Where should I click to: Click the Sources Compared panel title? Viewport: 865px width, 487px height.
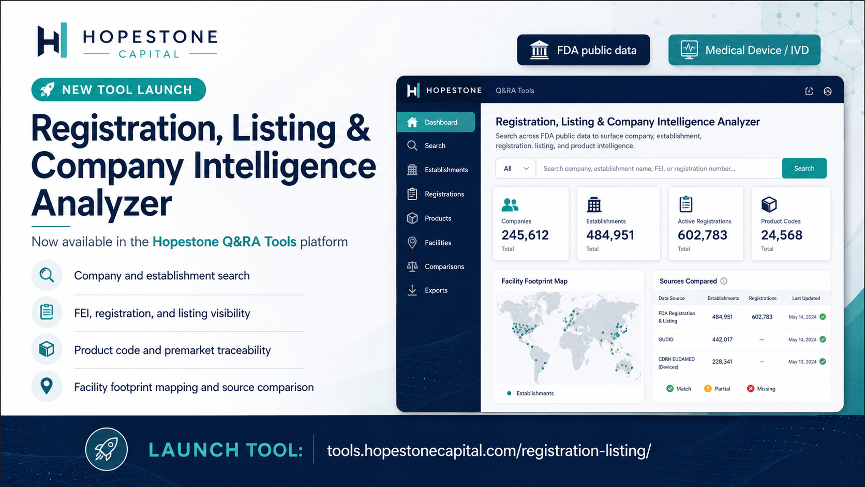[x=688, y=281]
